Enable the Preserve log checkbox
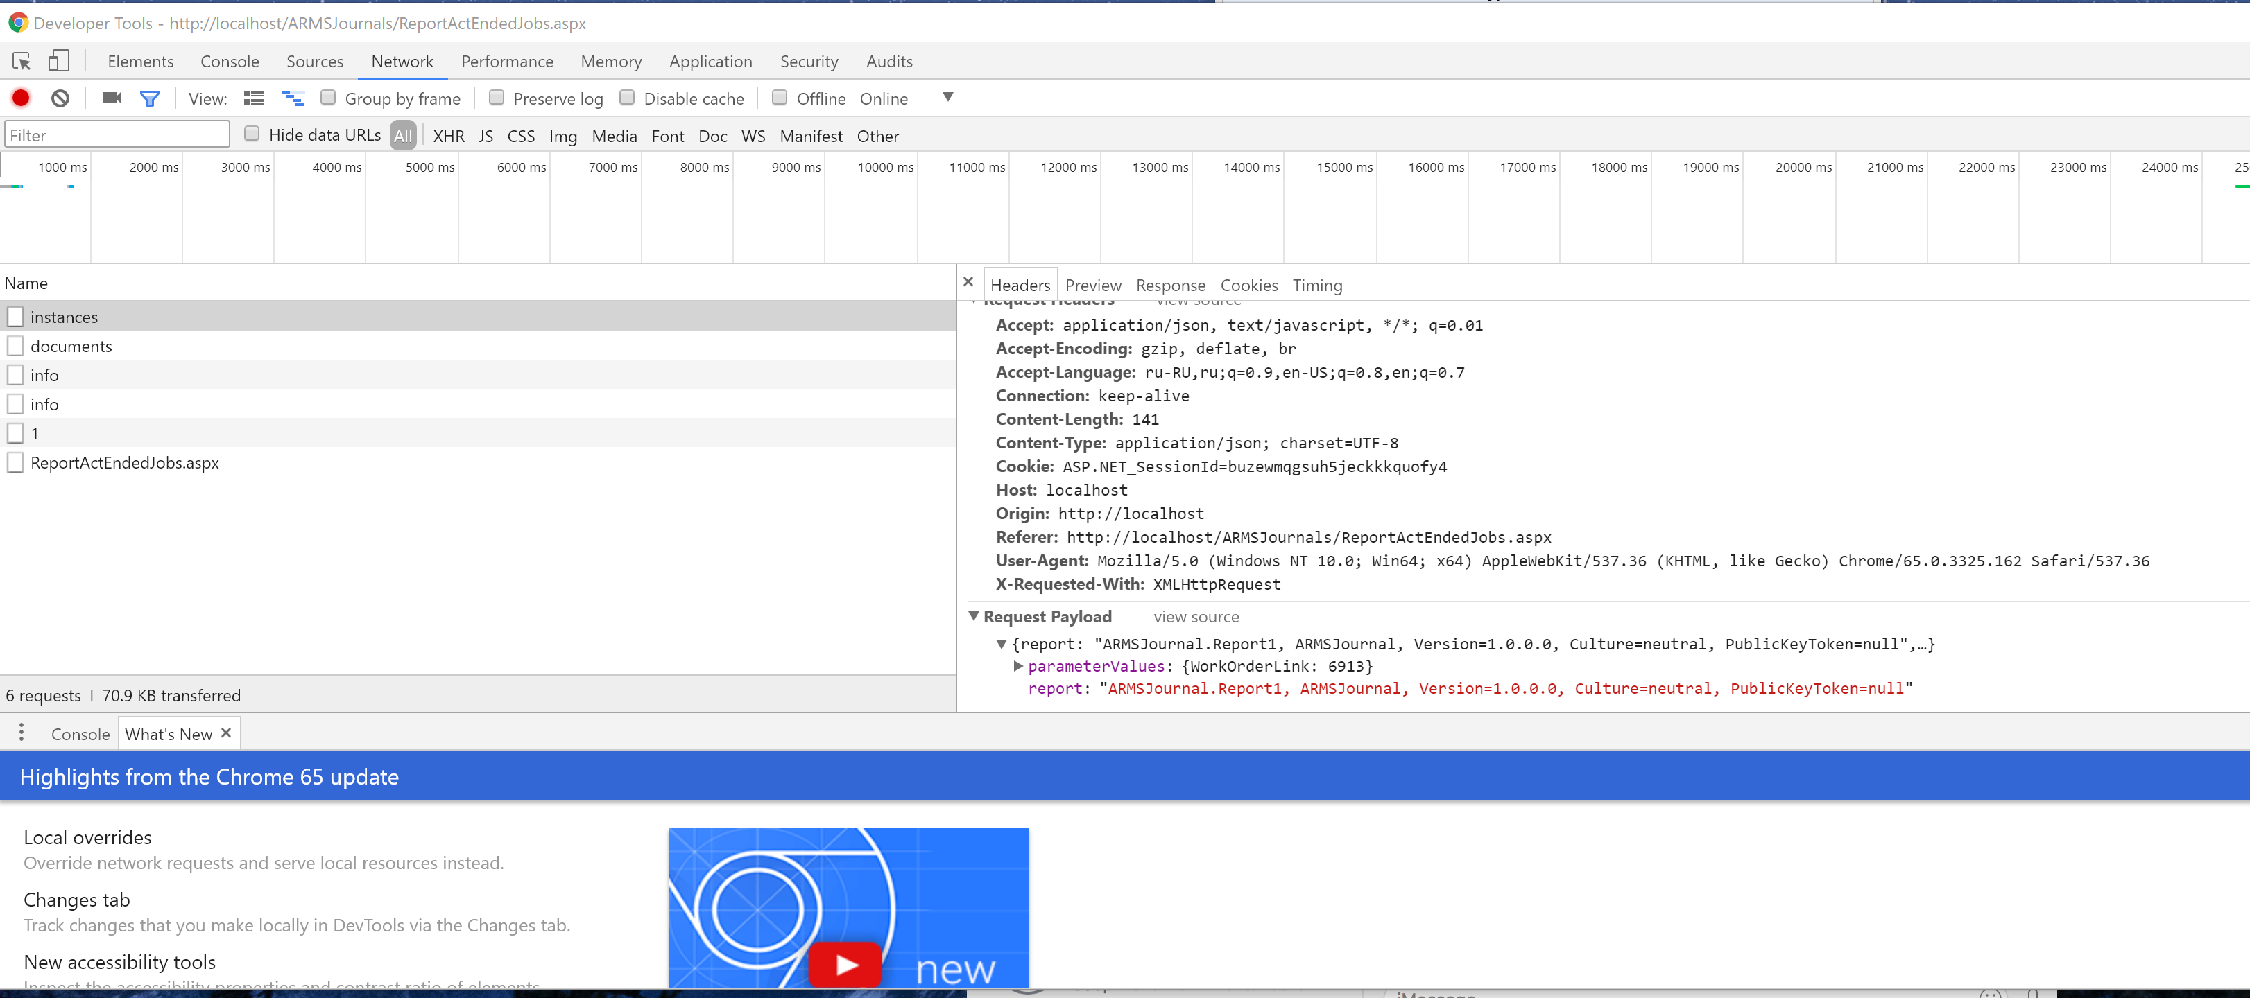Screen dimensions: 2250x998 496,97
